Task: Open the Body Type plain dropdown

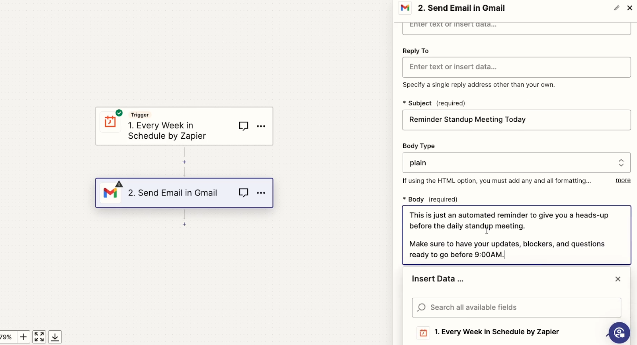Action: (x=516, y=163)
